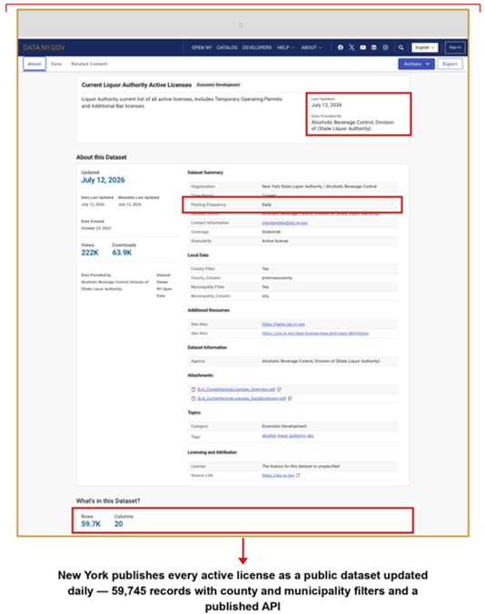Screen dimensions: 485x614
Task: Go to OPEN NY menu item
Action: click(202, 47)
